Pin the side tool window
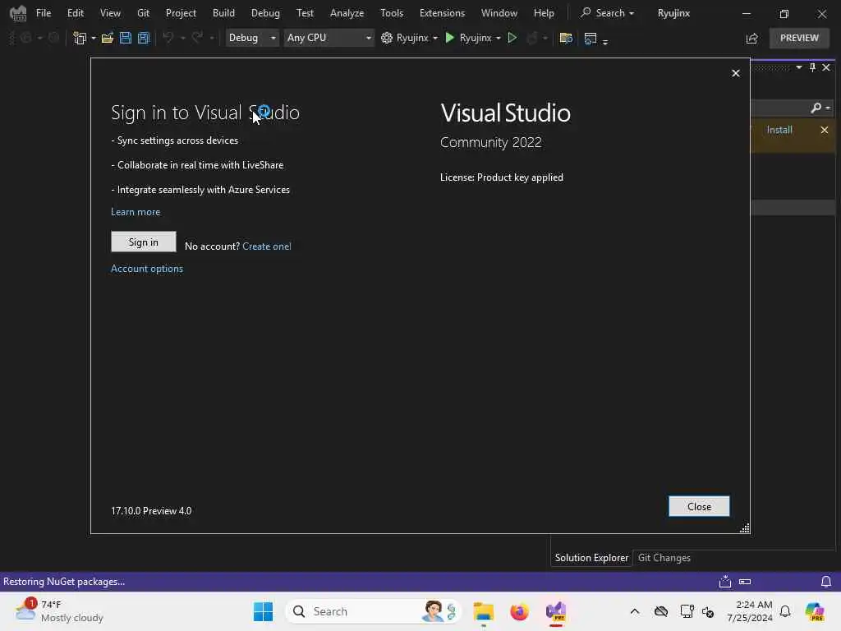The image size is (841, 631). coord(812,67)
